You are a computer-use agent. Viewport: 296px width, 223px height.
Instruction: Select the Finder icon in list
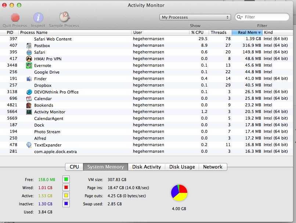29,79
